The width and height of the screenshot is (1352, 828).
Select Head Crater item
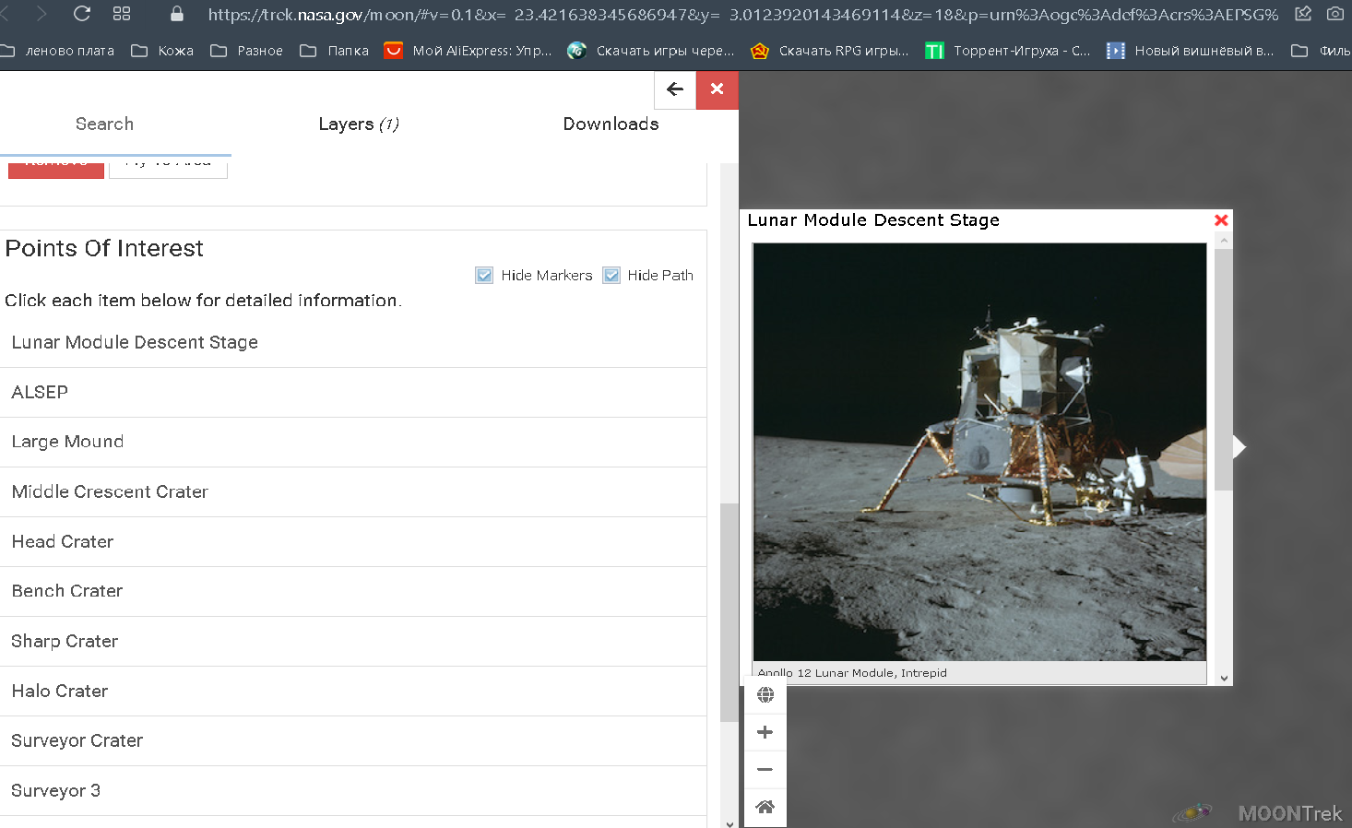pos(353,541)
